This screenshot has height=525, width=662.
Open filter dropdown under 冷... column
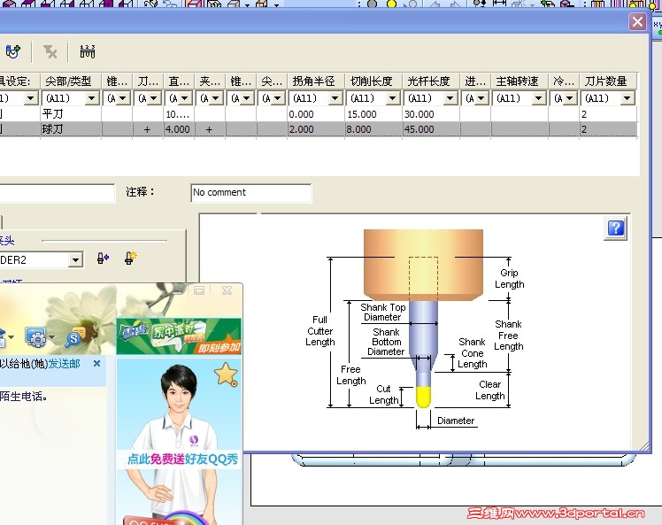point(570,98)
